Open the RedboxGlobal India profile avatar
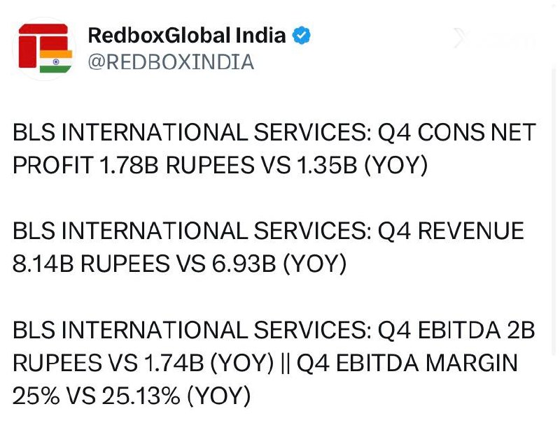Screen dimensions: 560x432 [45, 48]
